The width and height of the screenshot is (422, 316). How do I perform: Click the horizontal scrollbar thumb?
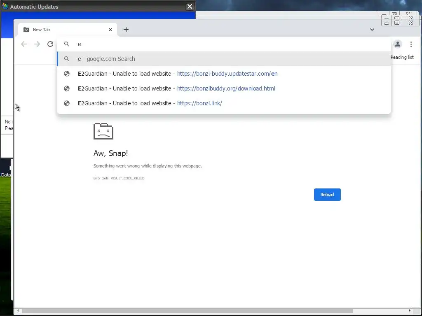188,311
